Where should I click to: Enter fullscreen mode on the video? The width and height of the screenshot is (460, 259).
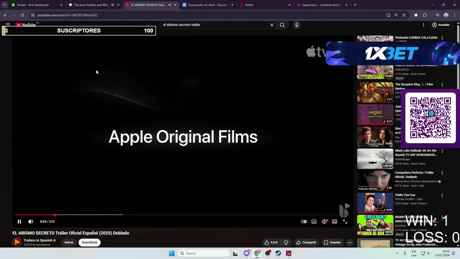pos(345,222)
